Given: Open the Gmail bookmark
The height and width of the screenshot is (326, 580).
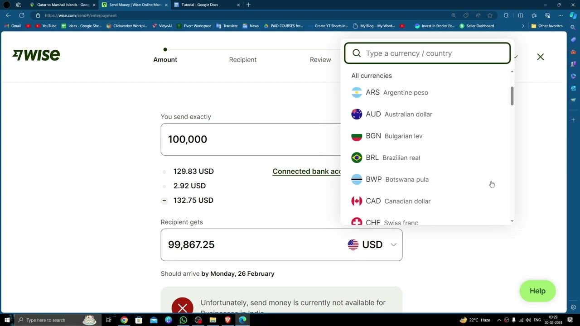Looking at the screenshot, I should [13, 26].
